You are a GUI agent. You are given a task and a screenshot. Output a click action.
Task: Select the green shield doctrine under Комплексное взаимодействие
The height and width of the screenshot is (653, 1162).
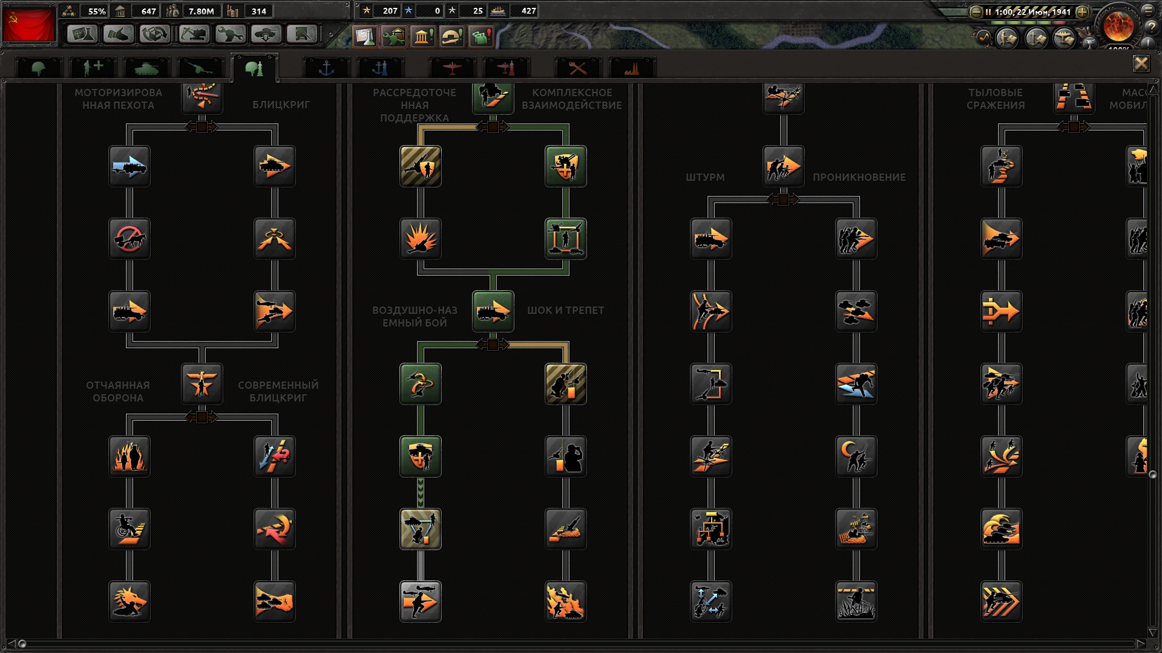point(566,166)
